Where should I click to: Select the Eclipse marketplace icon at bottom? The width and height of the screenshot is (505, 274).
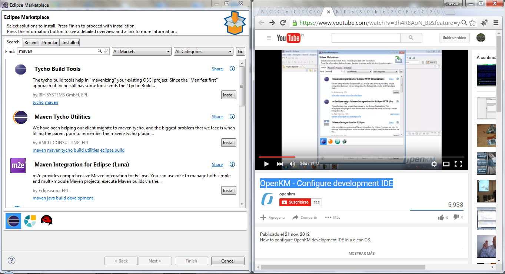[x=13, y=221]
